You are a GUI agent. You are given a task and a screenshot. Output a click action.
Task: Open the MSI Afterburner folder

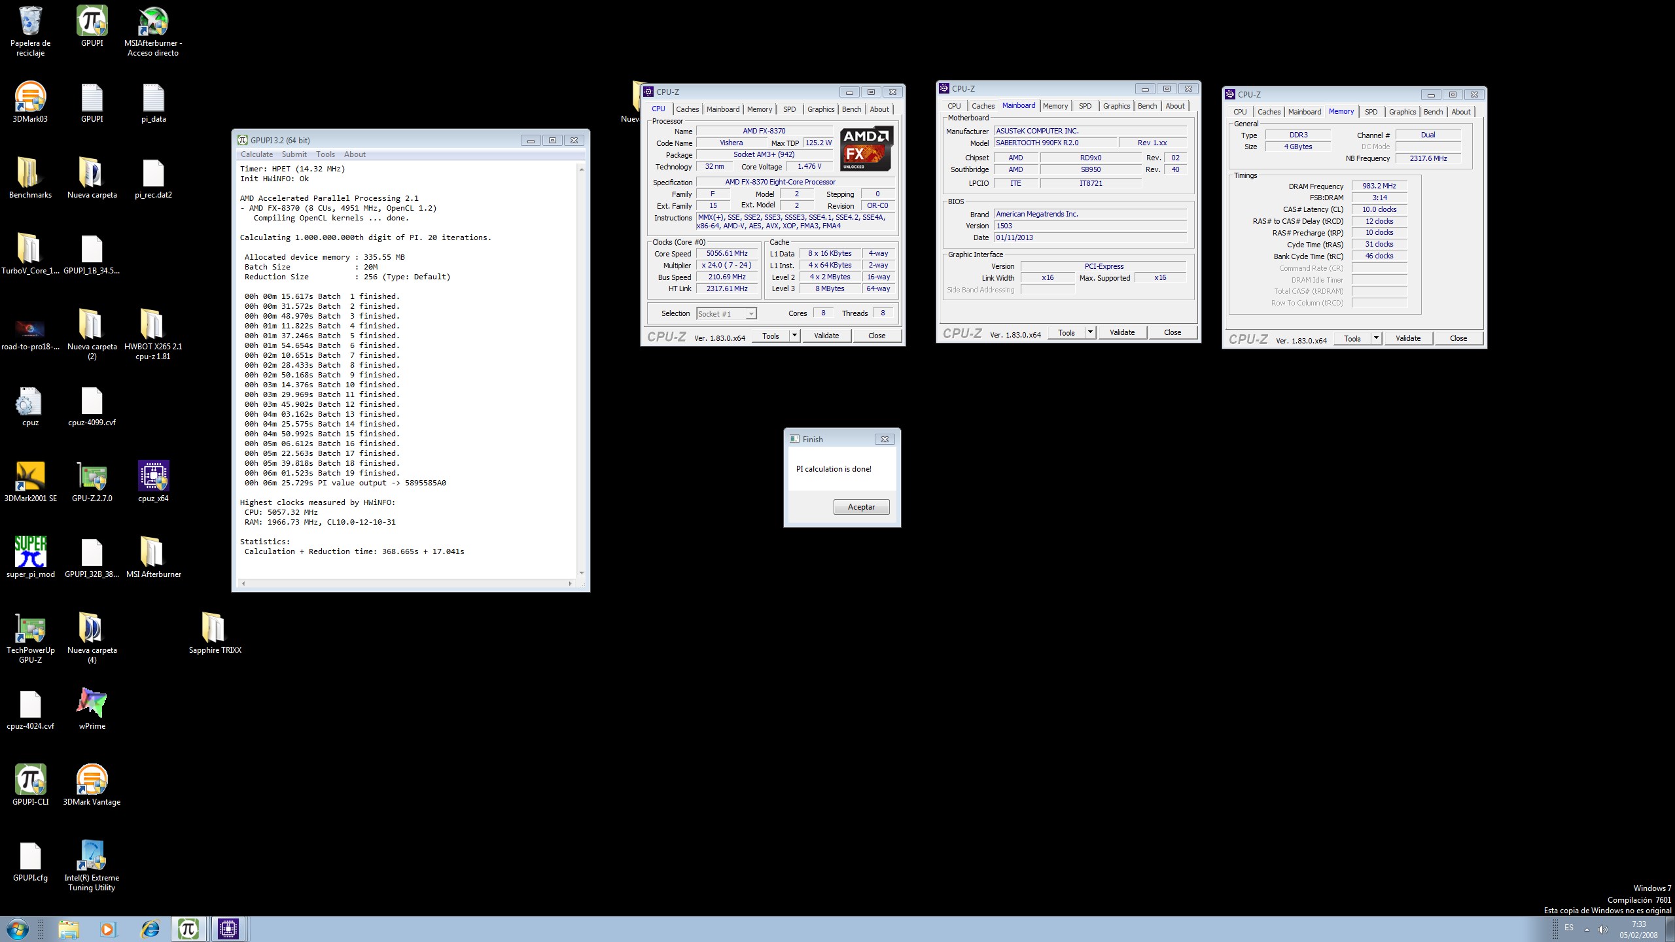click(x=153, y=557)
